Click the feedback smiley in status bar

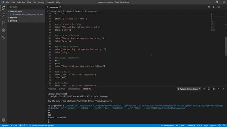click(220, 126)
